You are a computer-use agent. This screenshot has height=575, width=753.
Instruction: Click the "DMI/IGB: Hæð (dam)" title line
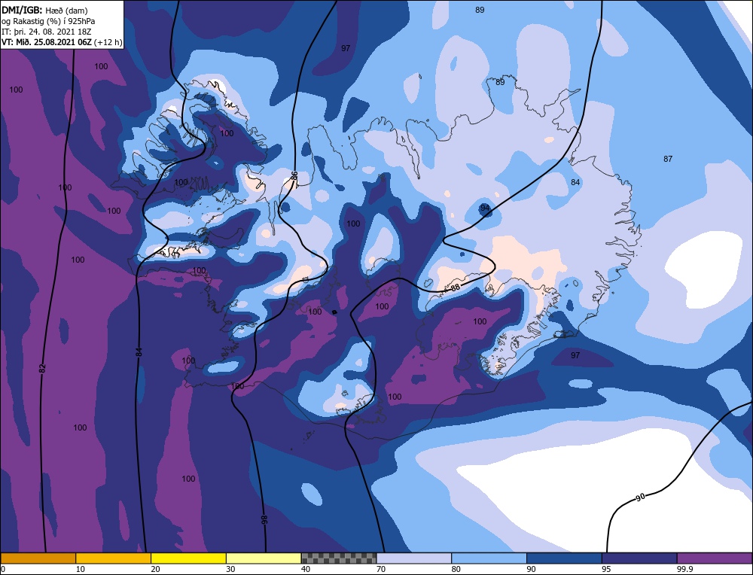point(45,10)
